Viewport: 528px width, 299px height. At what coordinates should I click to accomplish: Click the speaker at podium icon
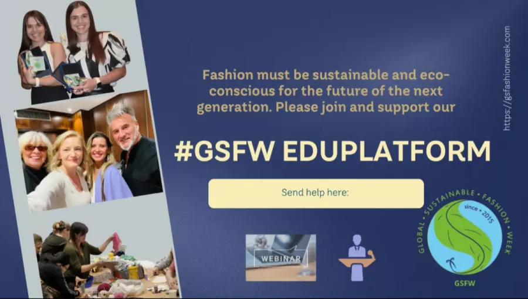357,258
